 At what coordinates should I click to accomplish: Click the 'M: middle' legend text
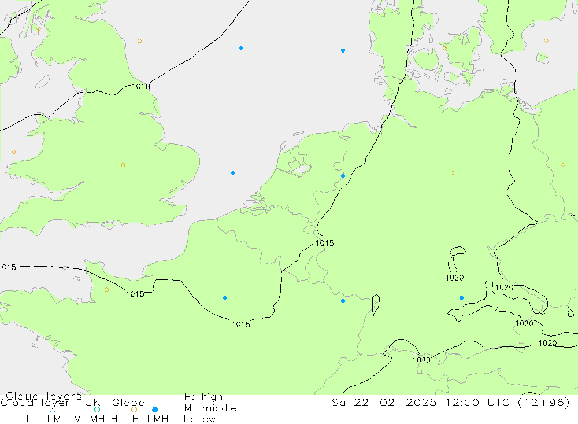point(210,408)
